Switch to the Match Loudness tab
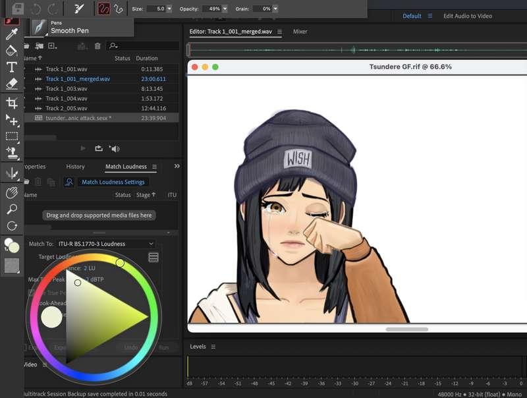This screenshot has width=527, height=398. pos(126,167)
